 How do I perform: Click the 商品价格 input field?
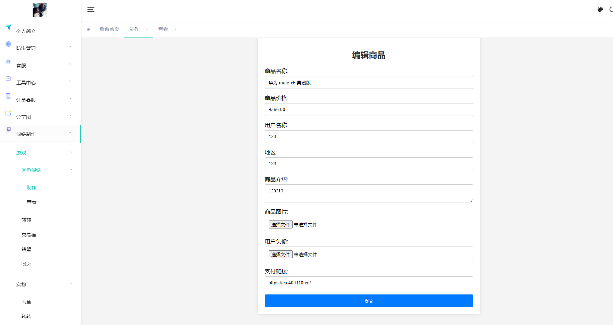point(369,110)
